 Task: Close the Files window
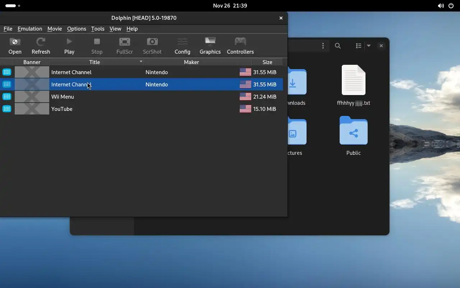(x=381, y=46)
